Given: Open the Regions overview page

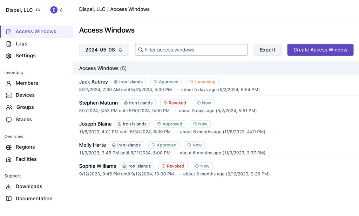Looking at the screenshot, I should pyautogui.click(x=24, y=147).
